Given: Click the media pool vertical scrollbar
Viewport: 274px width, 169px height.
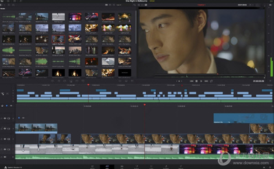Looking at the screenshot, I should click(136, 27).
